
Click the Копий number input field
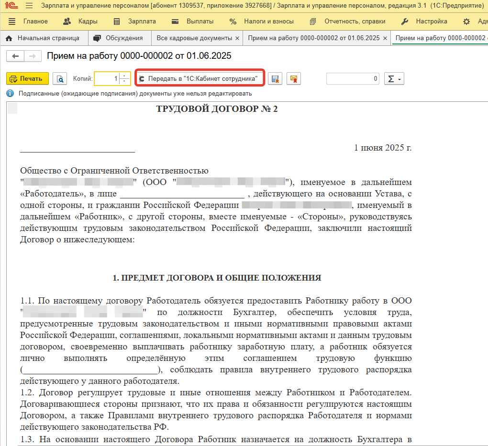click(x=107, y=78)
